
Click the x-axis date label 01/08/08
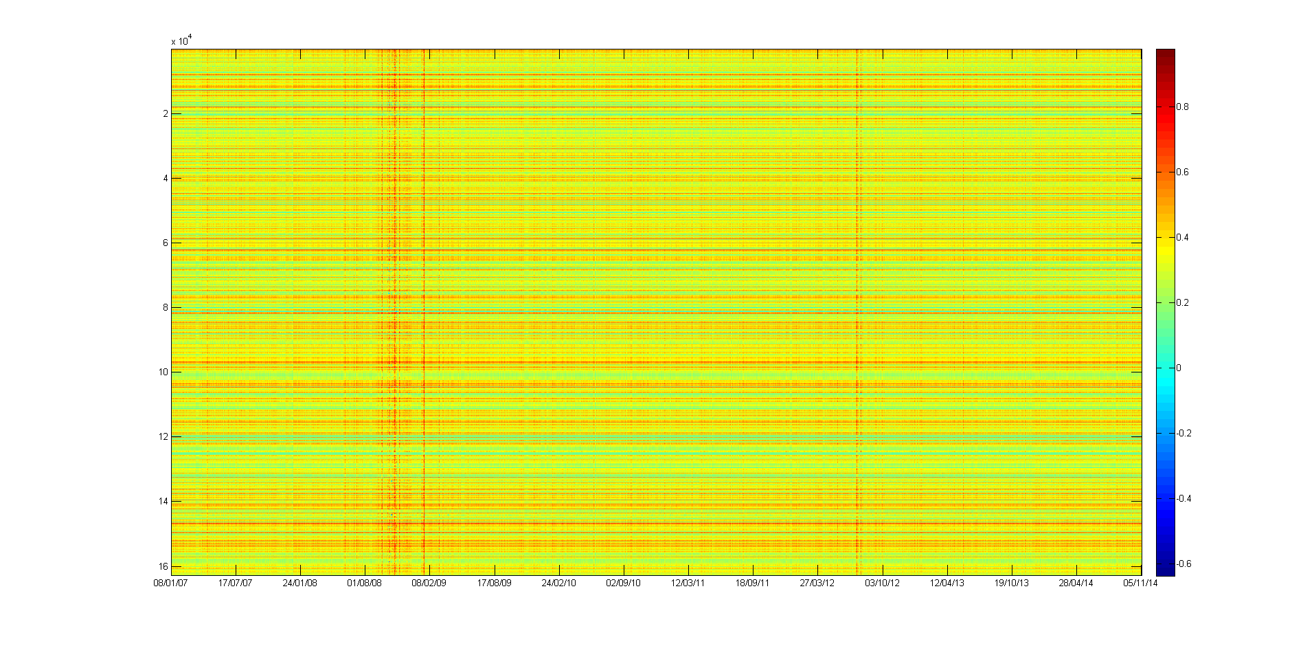(365, 583)
